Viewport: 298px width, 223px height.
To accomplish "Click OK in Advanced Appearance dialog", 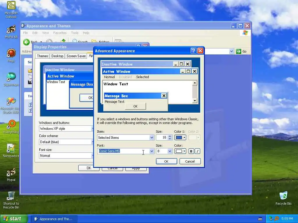I will (x=166, y=161).
